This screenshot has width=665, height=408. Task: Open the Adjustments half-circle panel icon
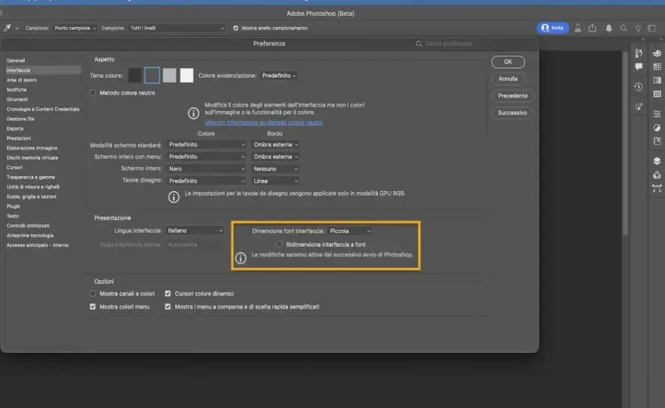tap(657, 128)
